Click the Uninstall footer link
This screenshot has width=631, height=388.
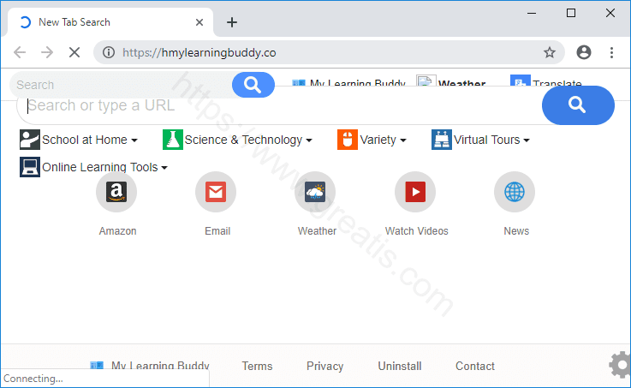(x=400, y=366)
